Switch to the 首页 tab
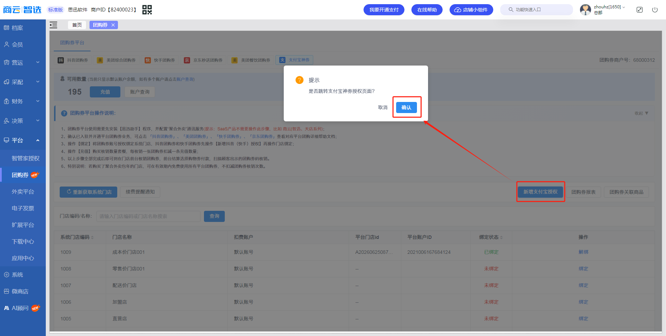 [77, 25]
